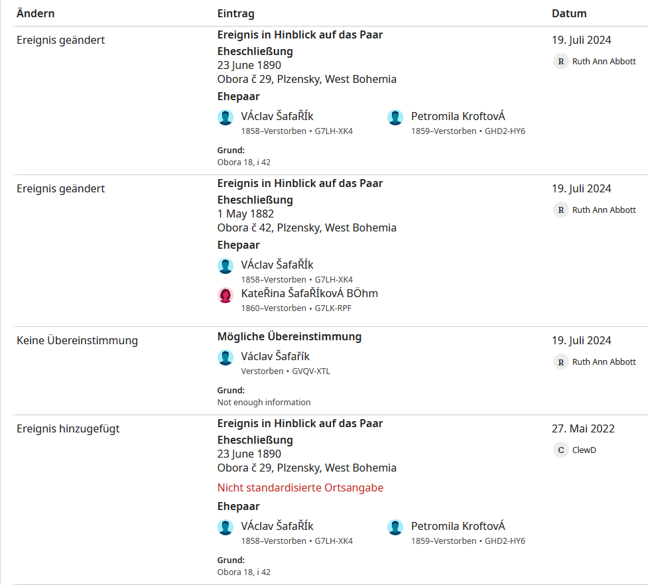Click KateŘina ŠafaŘÍkovÁ BÖhm's female portrait icon
Image resolution: width=648 pixels, height=585 pixels.
226,295
